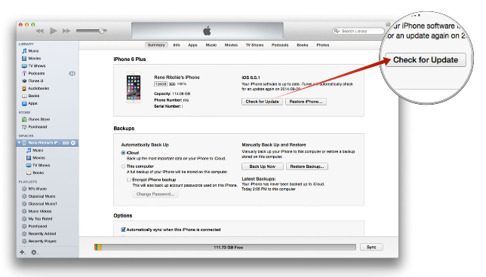The width and height of the screenshot is (486, 277).
Task: Switch to the Podcasts tab
Action: click(280, 45)
